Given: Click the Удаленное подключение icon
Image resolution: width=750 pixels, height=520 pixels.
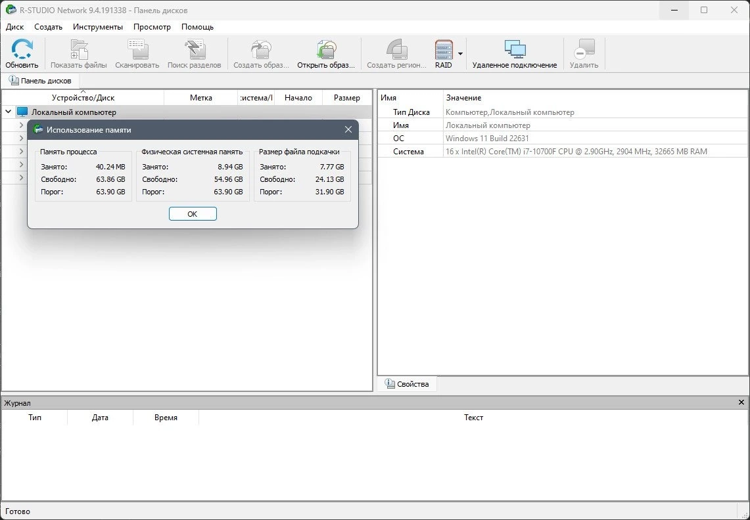Looking at the screenshot, I should tap(515, 49).
